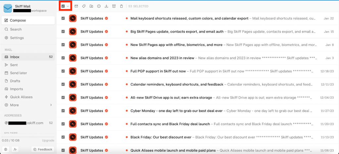Click the '11/27/23' date text
The image size is (339, 154).
327,111
